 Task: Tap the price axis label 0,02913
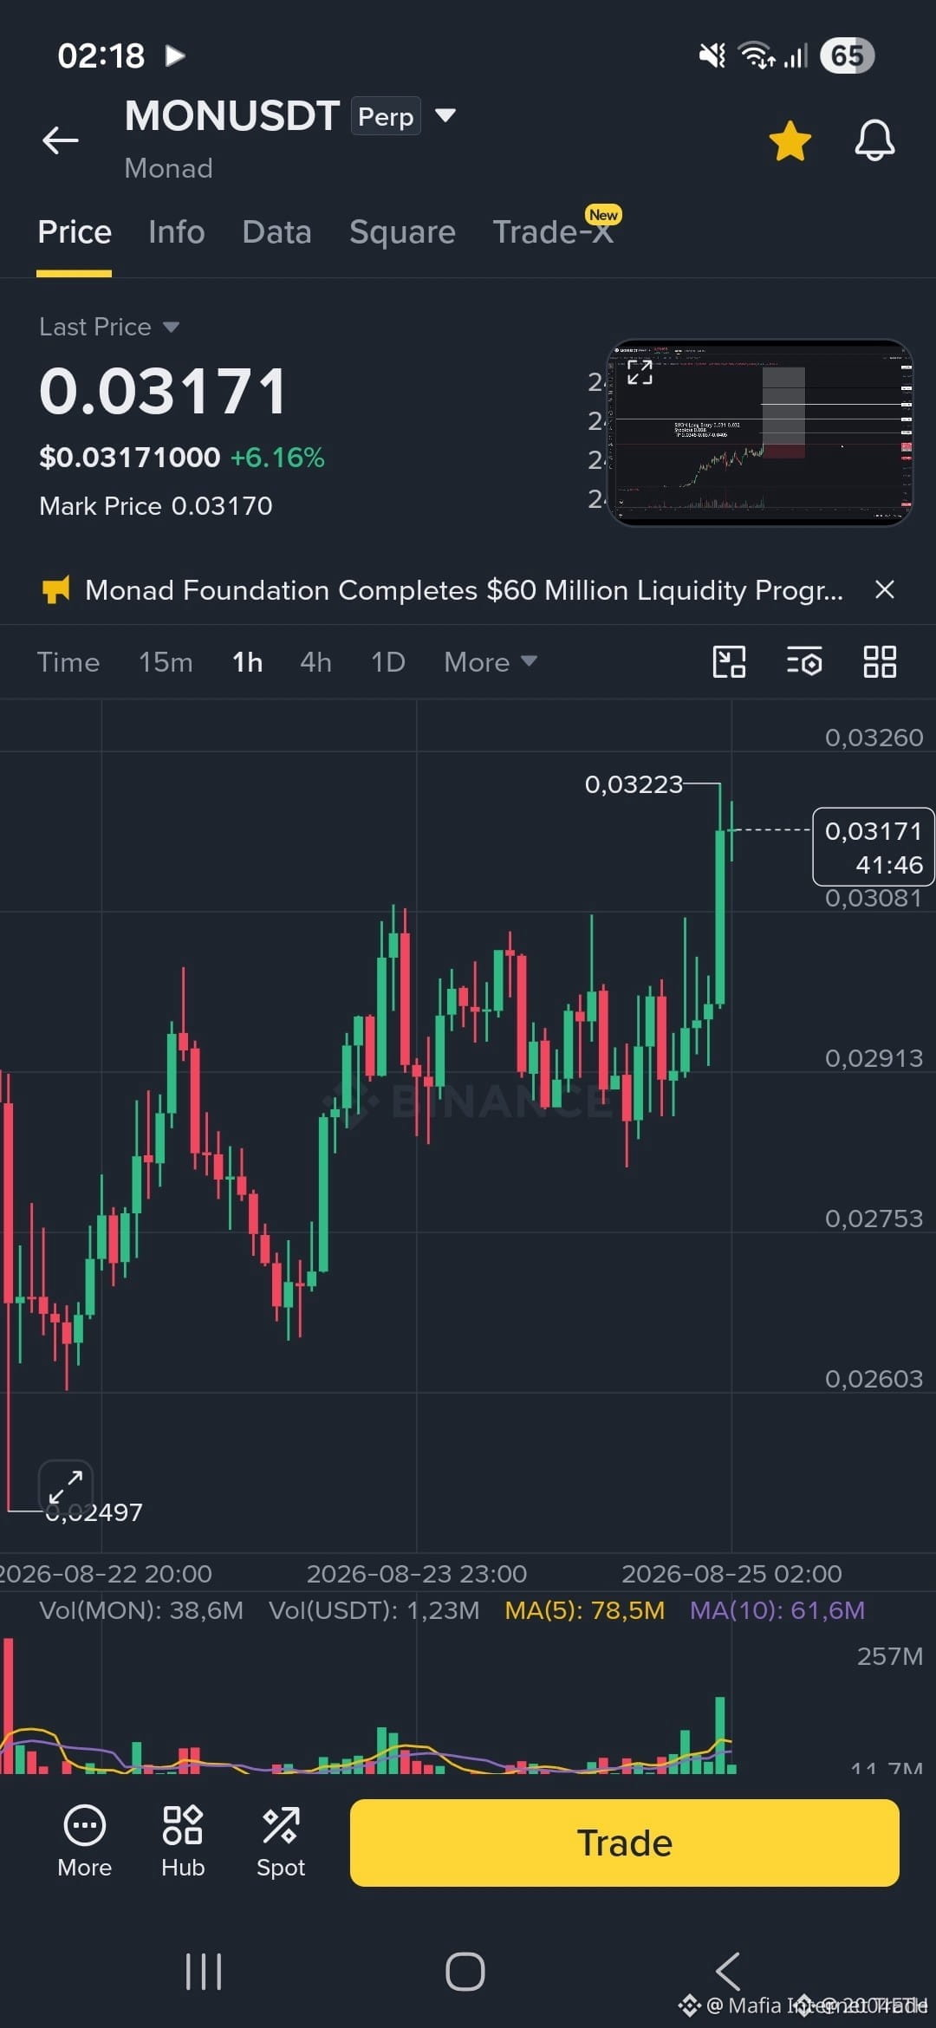click(874, 1058)
